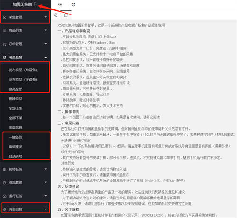This screenshot has height=218, width=237.
Task: Click the 商品列表 sidebar icon
Action: 5,30
